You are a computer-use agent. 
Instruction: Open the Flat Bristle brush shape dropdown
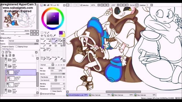click(x=56, y=77)
